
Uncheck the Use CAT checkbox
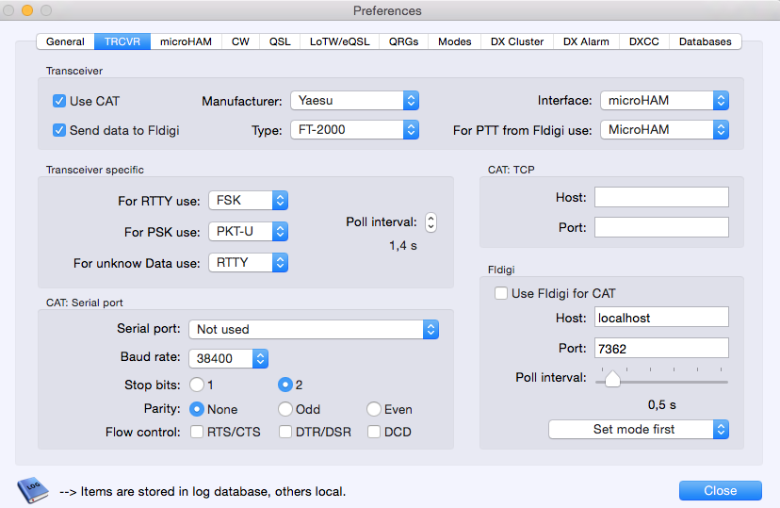click(x=59, y=101)
